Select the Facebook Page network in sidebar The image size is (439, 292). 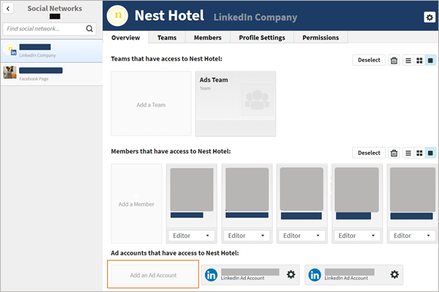click(x=52, y=74)
